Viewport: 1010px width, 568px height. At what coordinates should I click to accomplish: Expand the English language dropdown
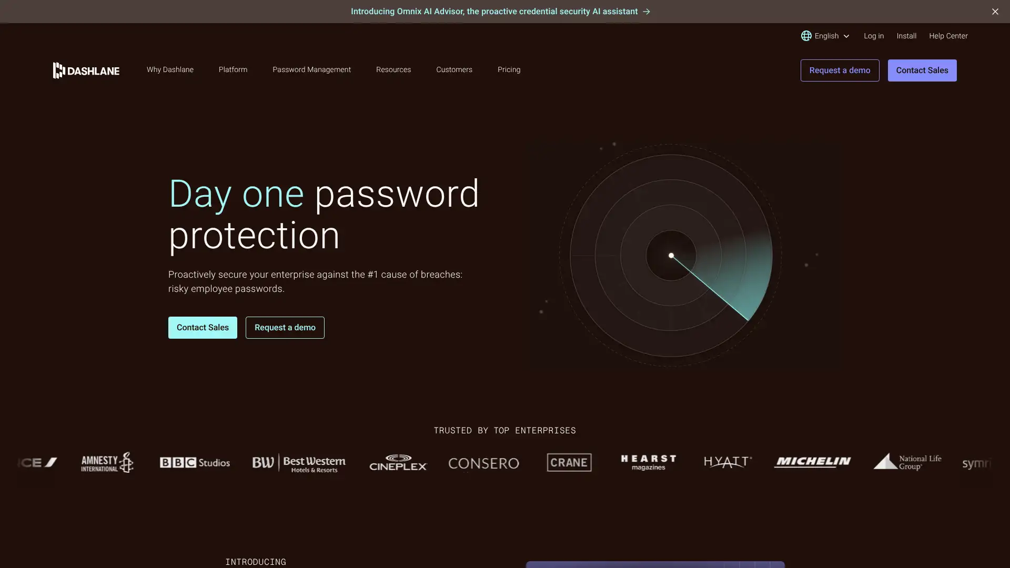825,36
